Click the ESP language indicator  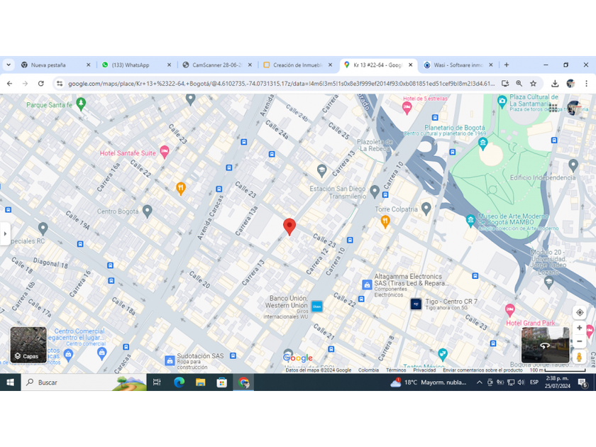coord(534,382)
